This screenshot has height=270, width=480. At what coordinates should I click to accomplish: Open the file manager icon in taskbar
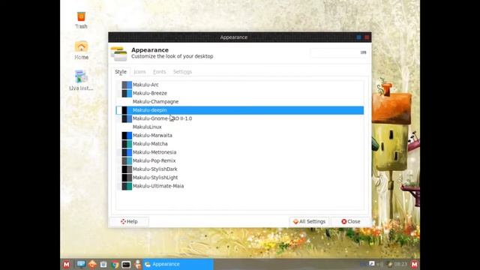(103, 264)
